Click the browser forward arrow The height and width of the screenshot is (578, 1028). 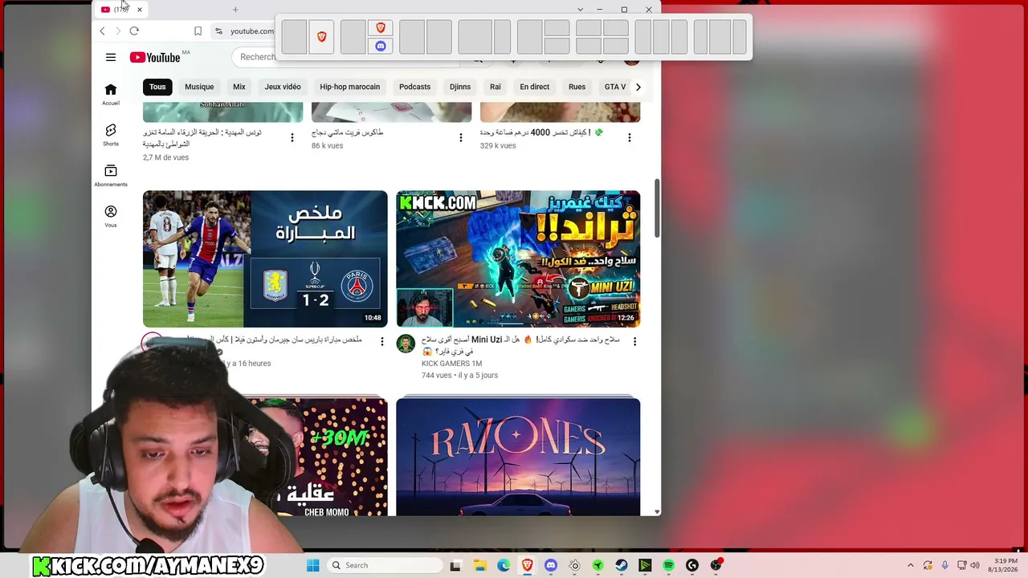click(117, 31)
